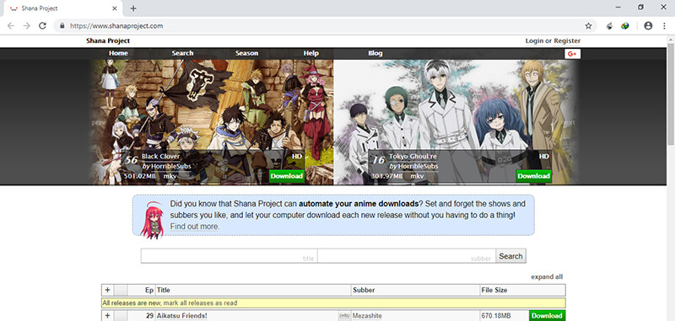Focus the subber search input field
The width and height of the screenshot is (675, 321).
tap(407, 255)
